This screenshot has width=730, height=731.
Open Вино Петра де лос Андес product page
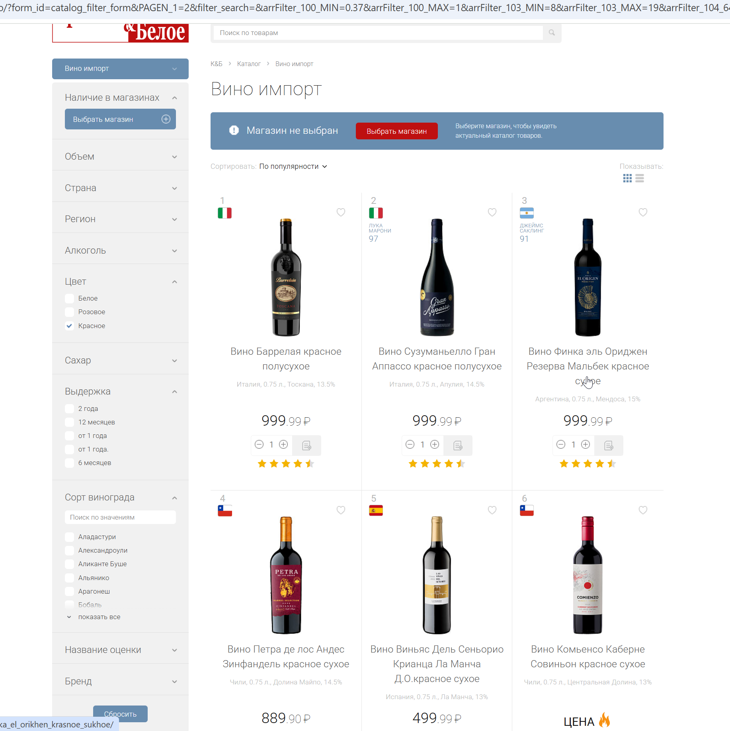click(x=286, y=657)
